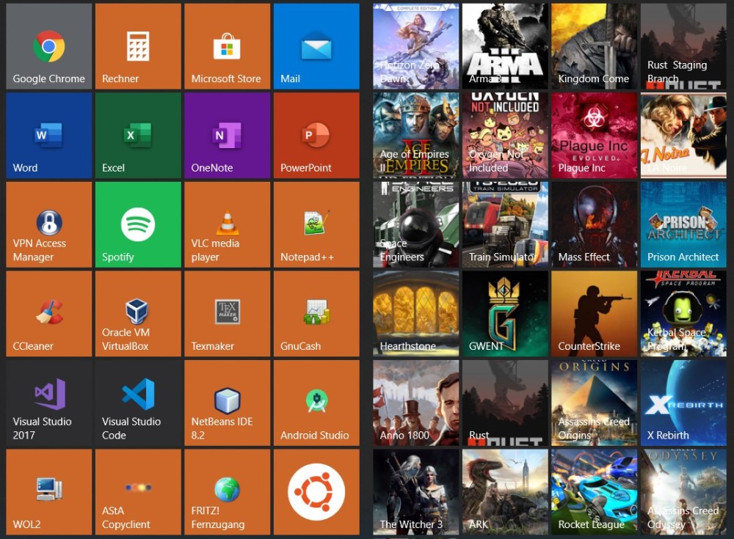Viewport: 734px width, 539px height.
Task: Launch The Witcher 3 tile
Action: point(416,492)
